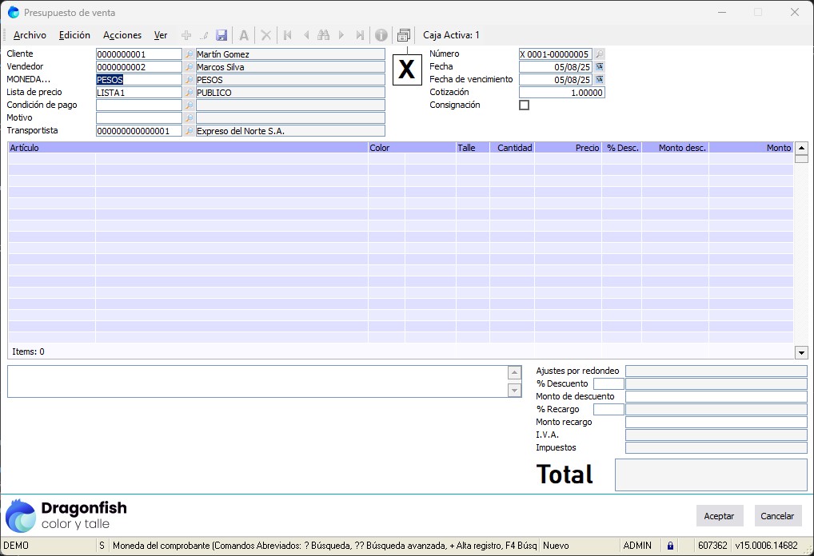Click the delete X toolbar icon
Image resolution: width=814 pixels, height=556 pixels.
[266, 35]
